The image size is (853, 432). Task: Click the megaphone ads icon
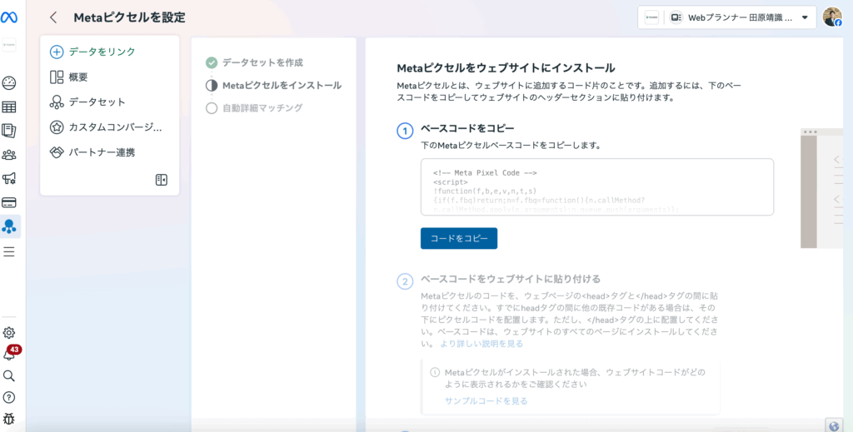9,178
